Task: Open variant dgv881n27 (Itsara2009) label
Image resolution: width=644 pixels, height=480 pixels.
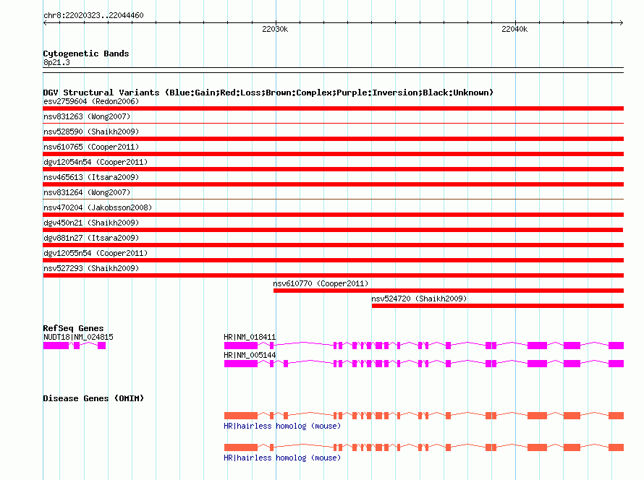Action: pos(91,238)
